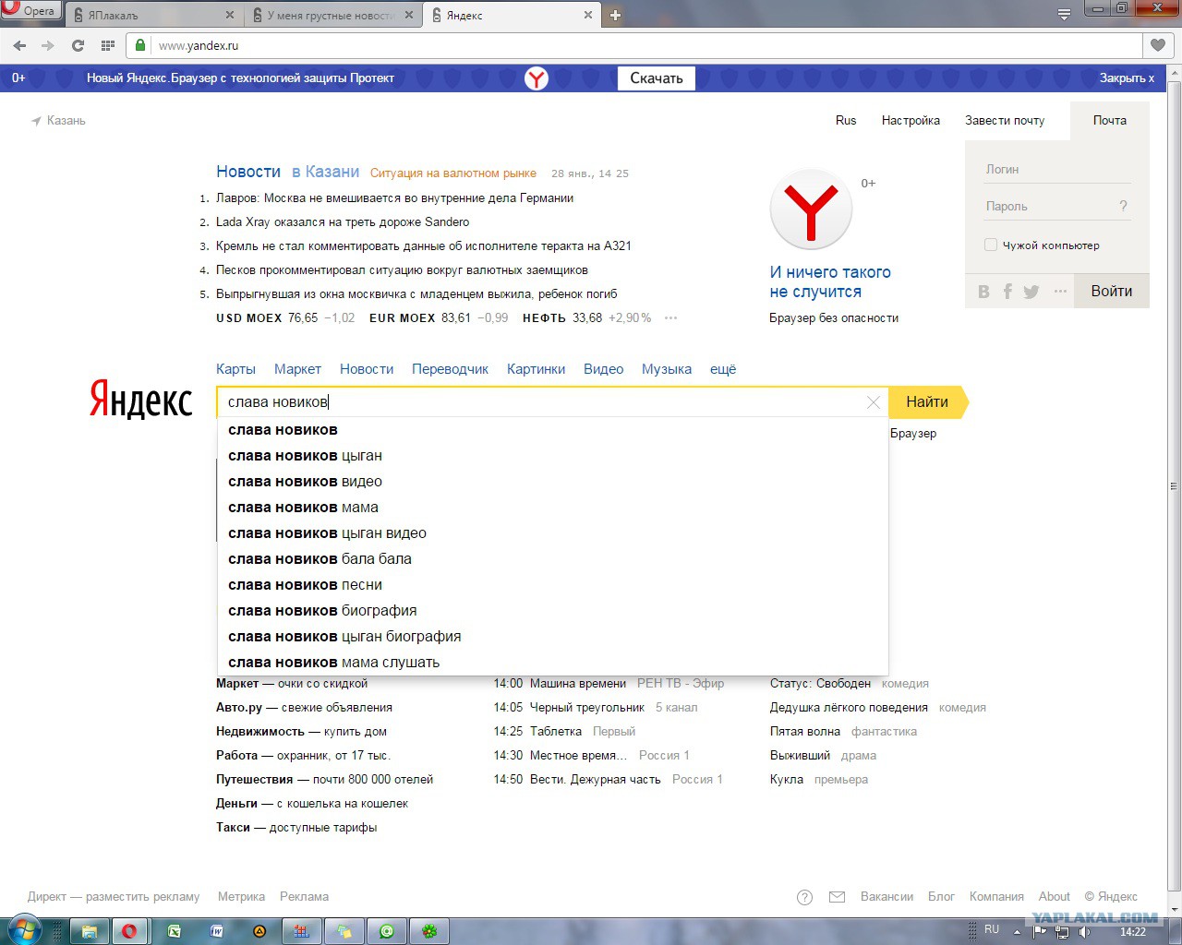Image resolution: width=1182 pixels, height=945 pixels.
Task: Reload the Yandex page
Action: click(78, 45)
